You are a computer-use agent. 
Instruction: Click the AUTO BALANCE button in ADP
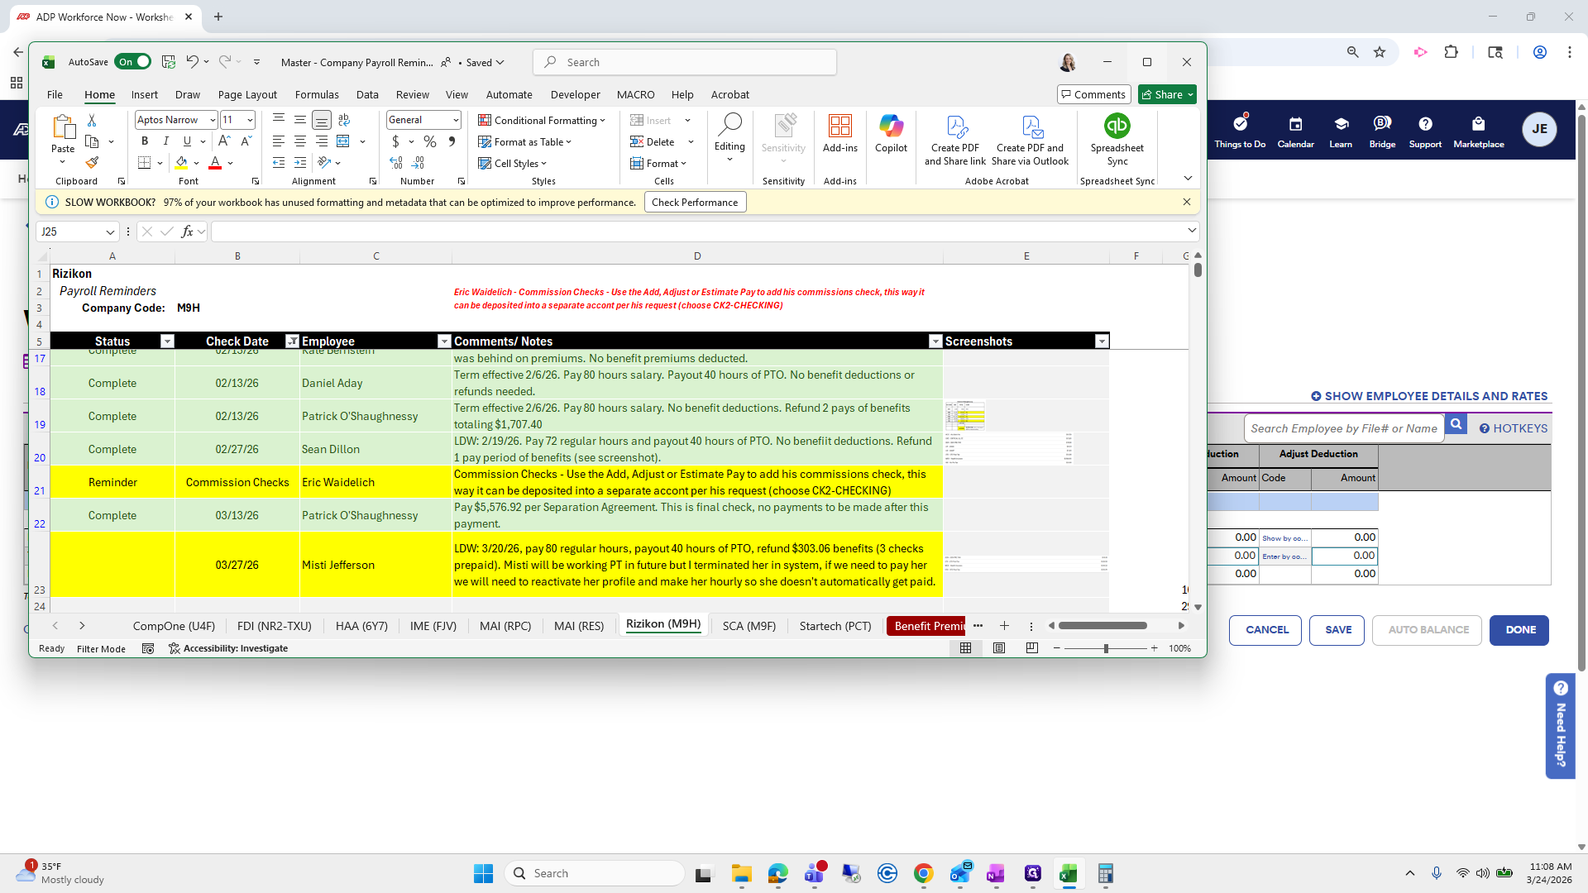point(1428,630)
